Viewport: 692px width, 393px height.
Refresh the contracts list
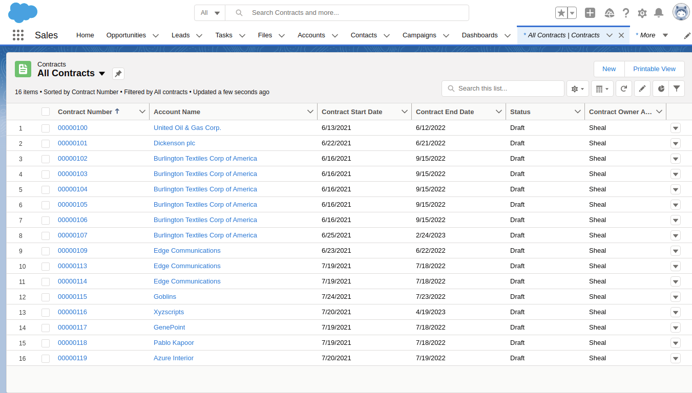pyautogui.click(x=624, y=89)
